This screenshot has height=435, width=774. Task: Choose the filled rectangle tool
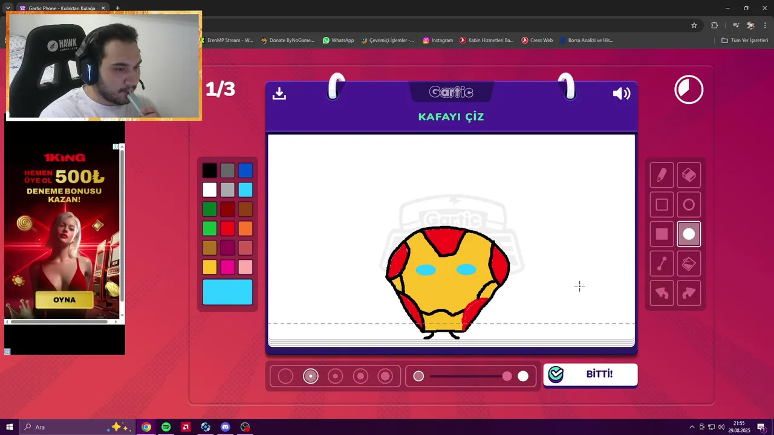[x=662, y=234]
